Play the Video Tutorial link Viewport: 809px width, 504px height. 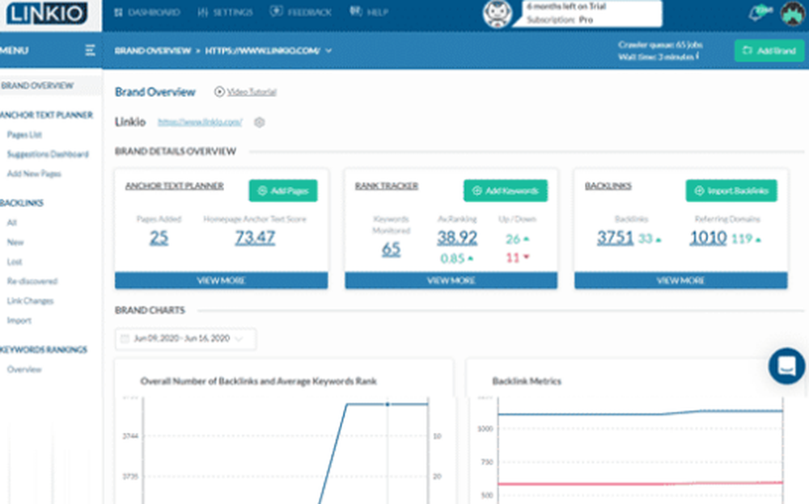[x=252, y=92]
